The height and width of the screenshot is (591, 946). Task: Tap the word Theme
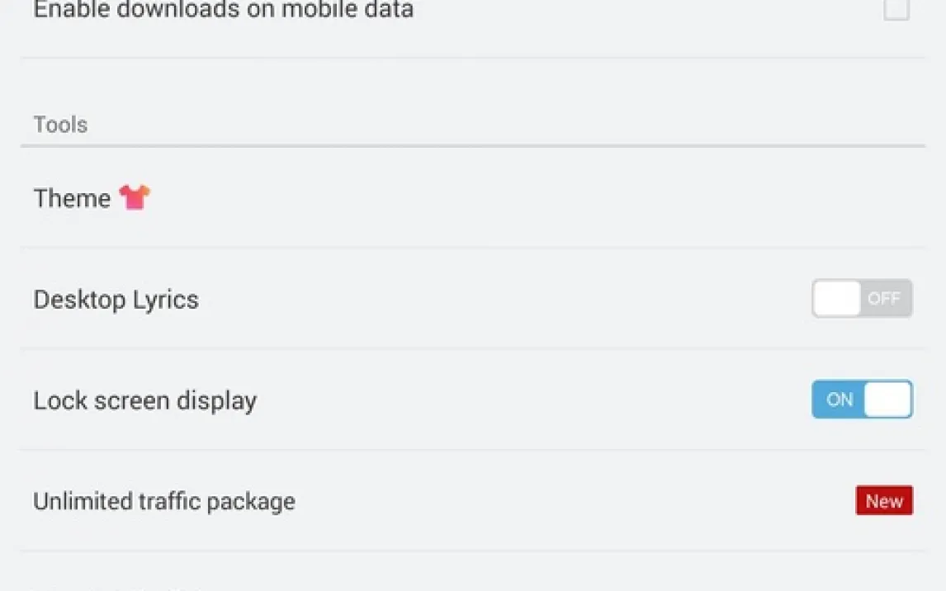(72, 198)
